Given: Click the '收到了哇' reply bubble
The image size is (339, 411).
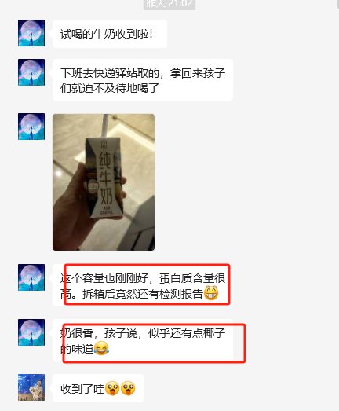Looking at the screenshot, I should point(98,388).
